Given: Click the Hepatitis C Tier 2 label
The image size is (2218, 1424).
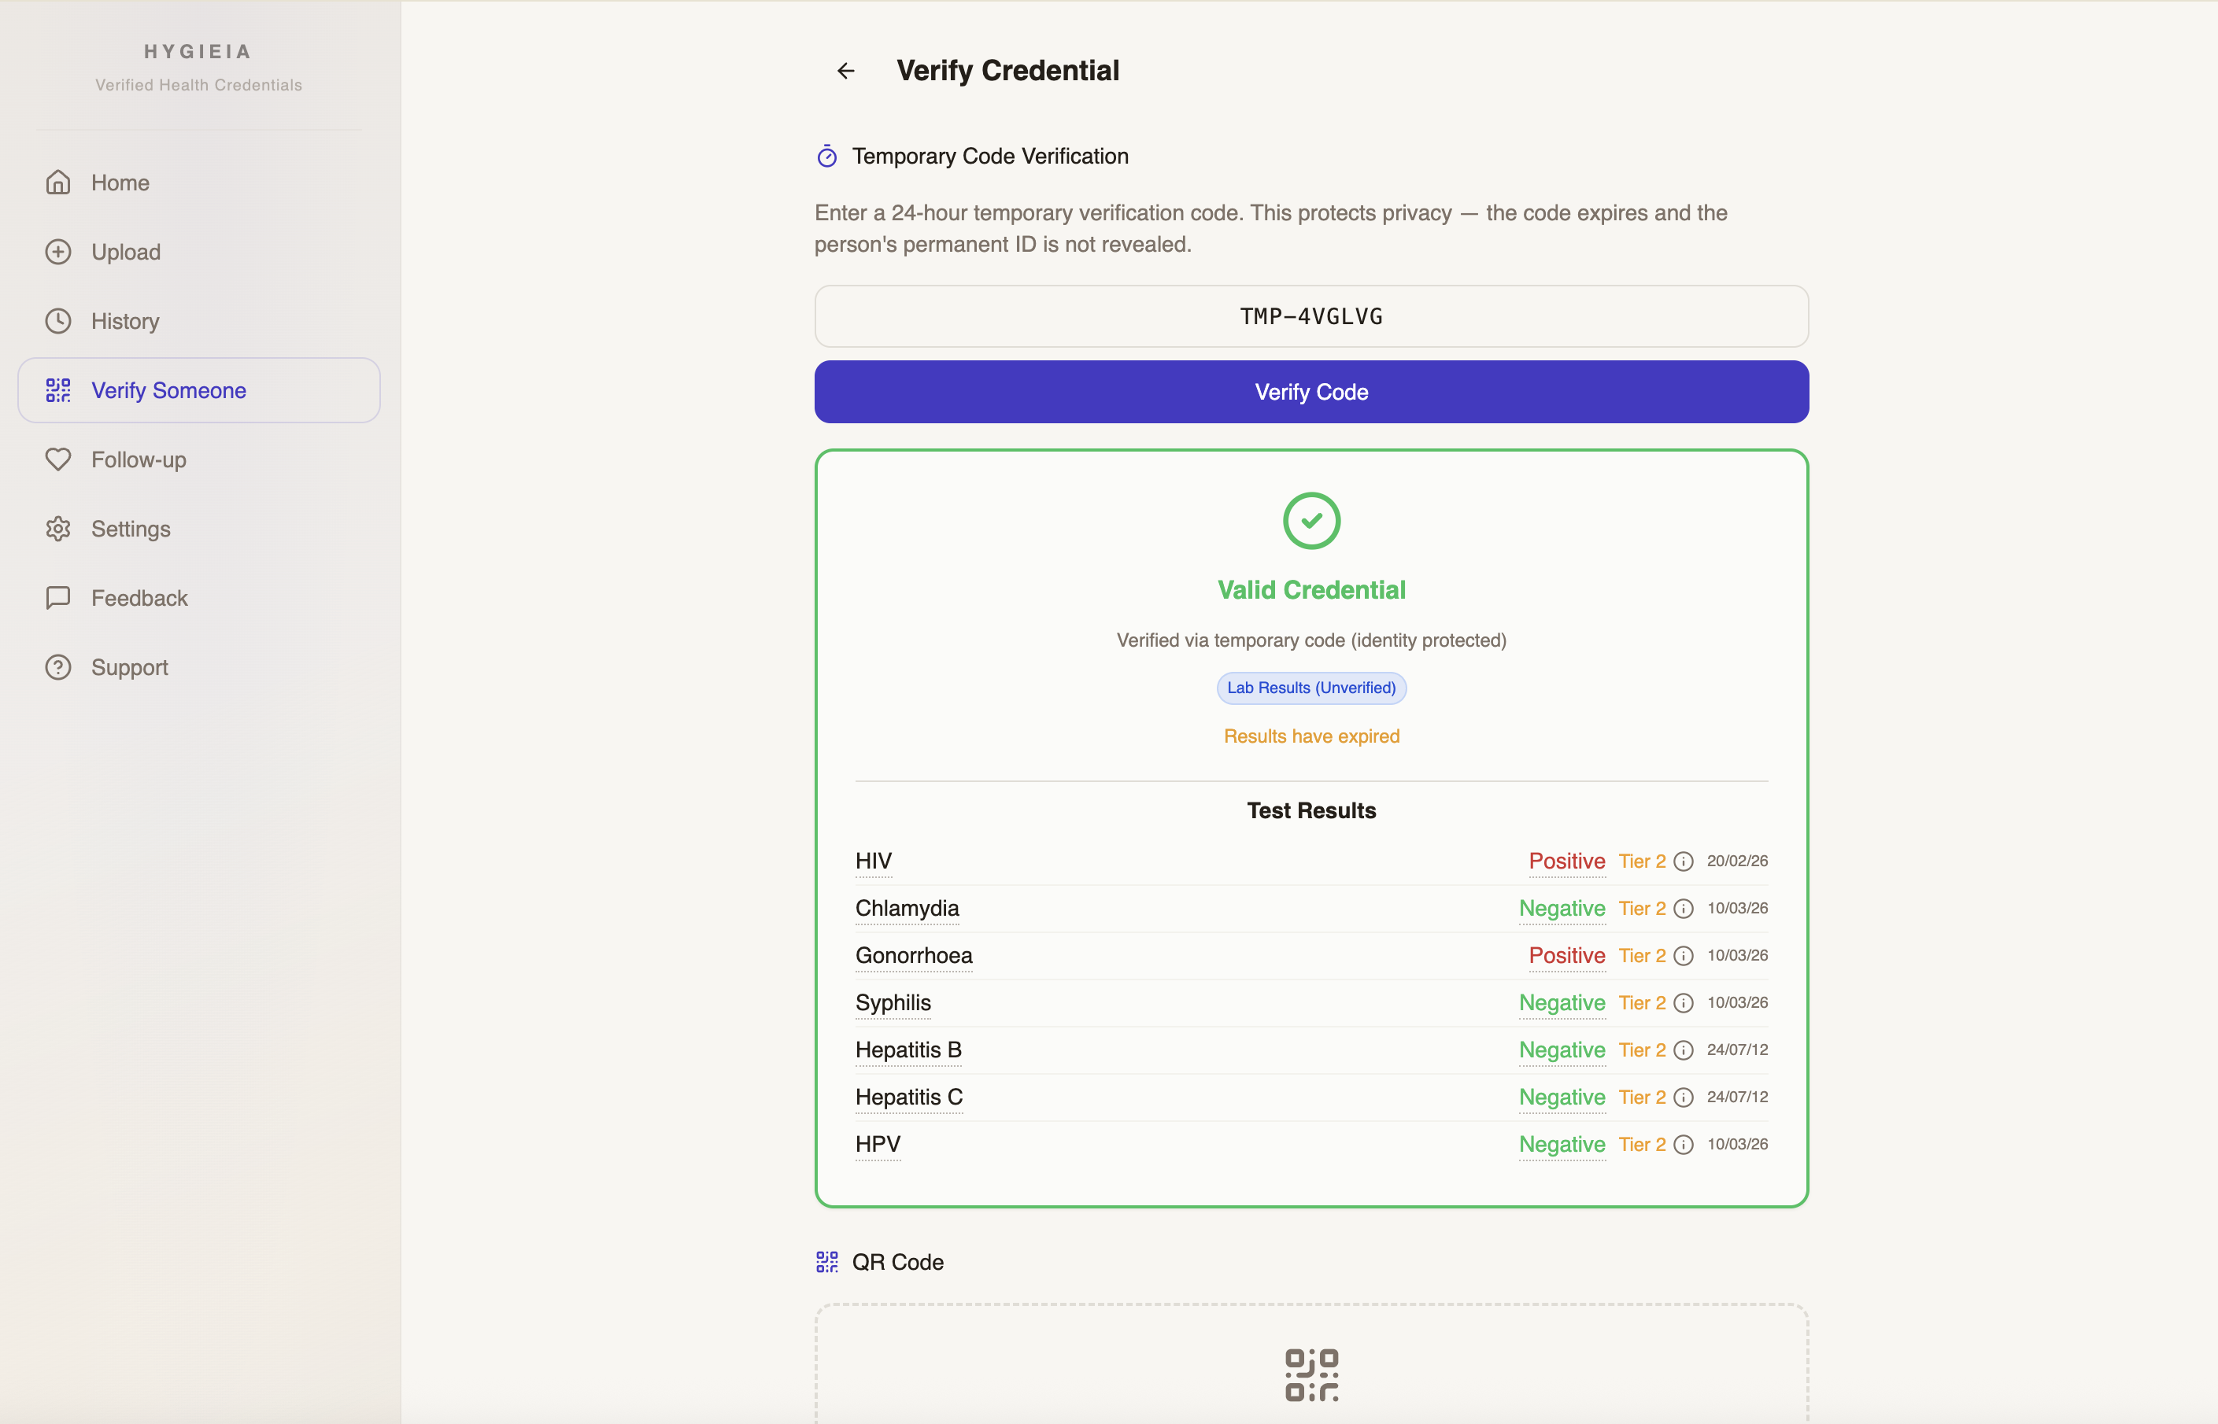Looking at the screenshot, I should click(x=1641, y=1098).
